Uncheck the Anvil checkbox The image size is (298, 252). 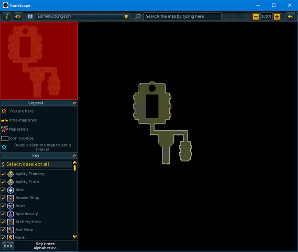pyautogui.click(x=3, y=206)
